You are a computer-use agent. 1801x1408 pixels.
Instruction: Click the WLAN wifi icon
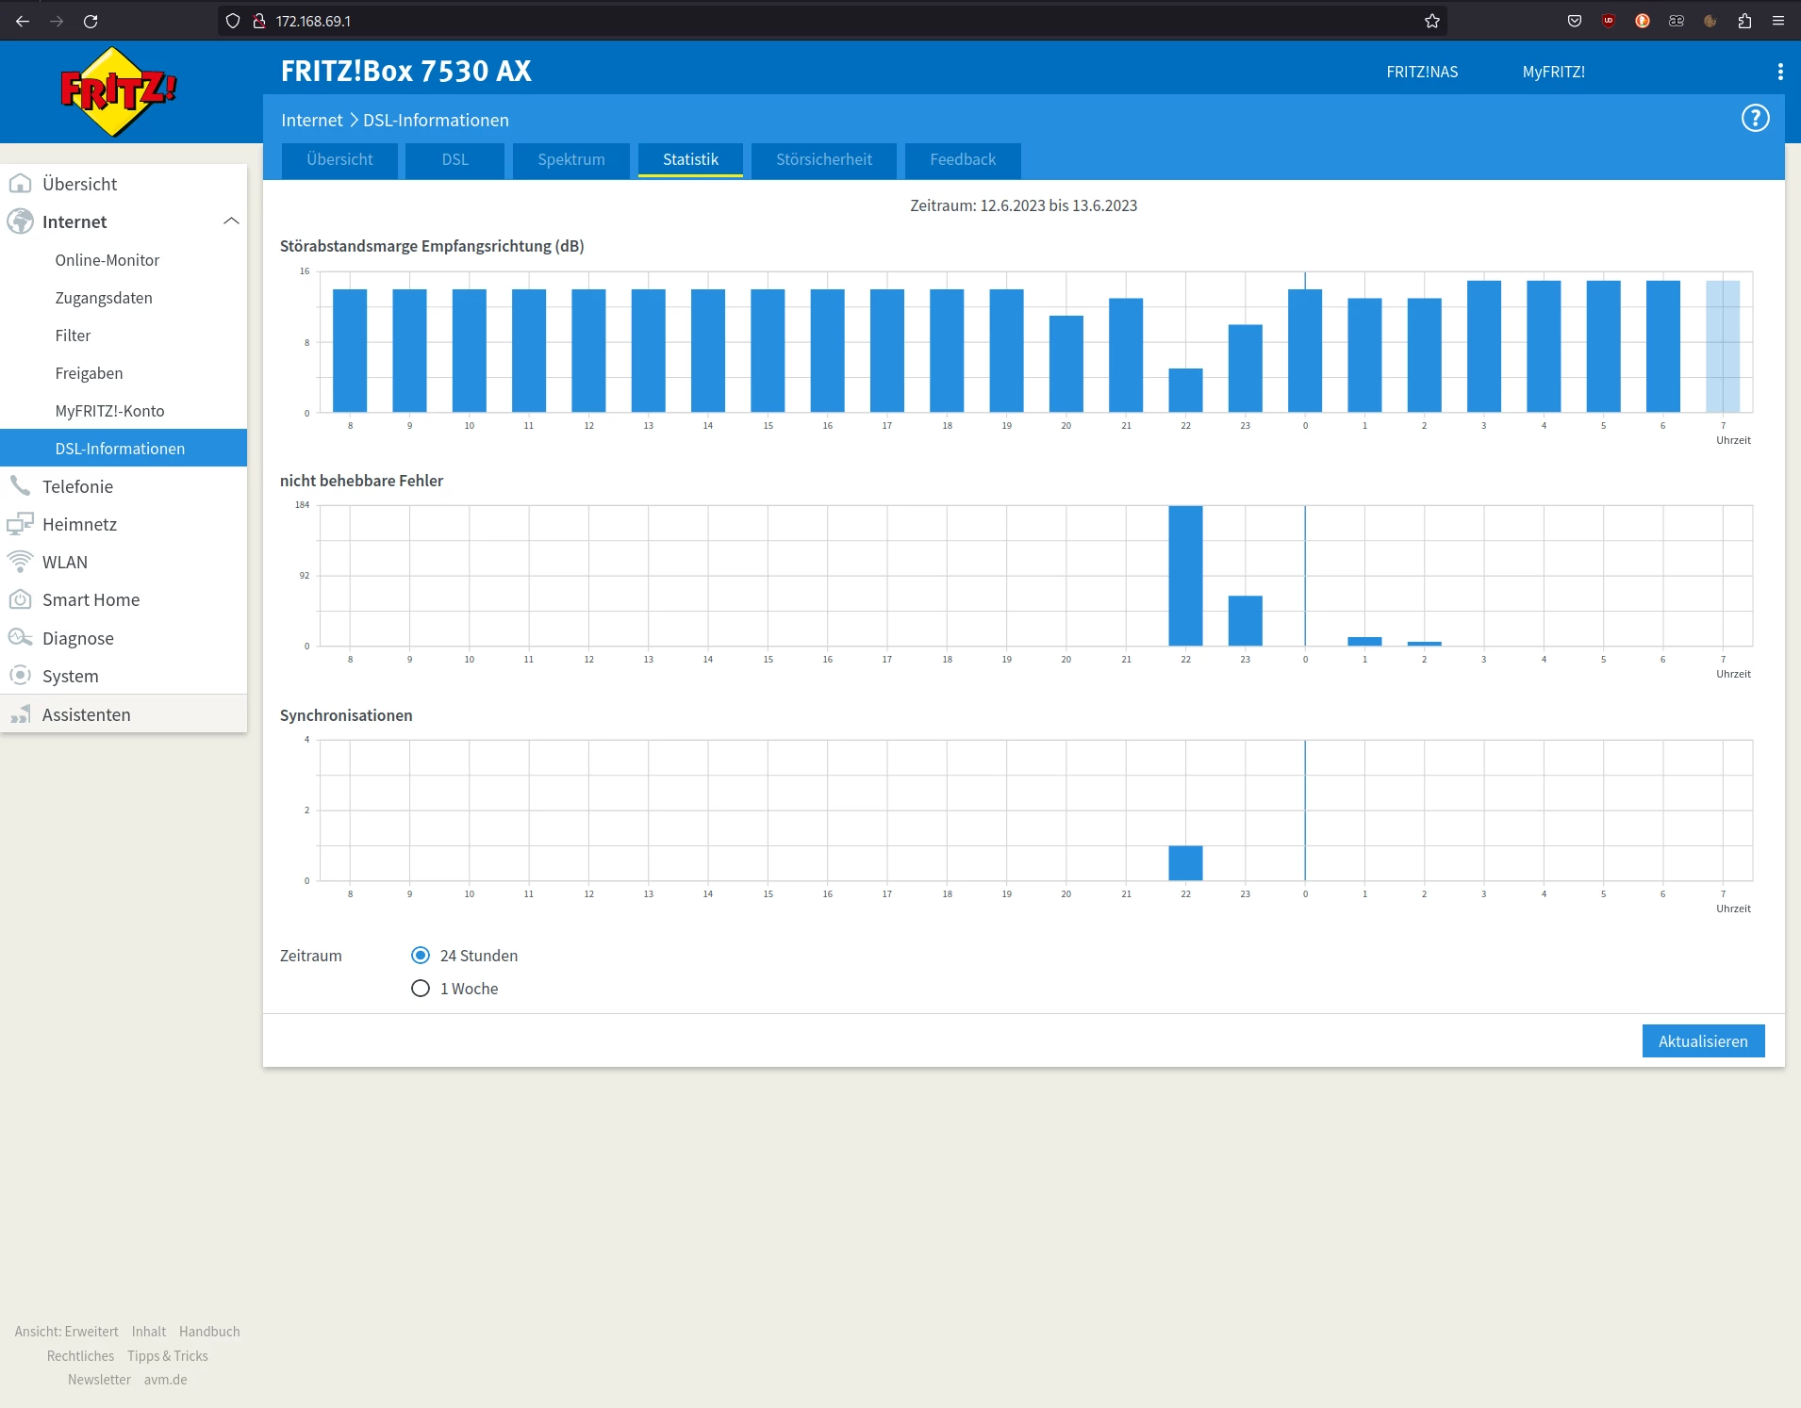tap(20, 562)
